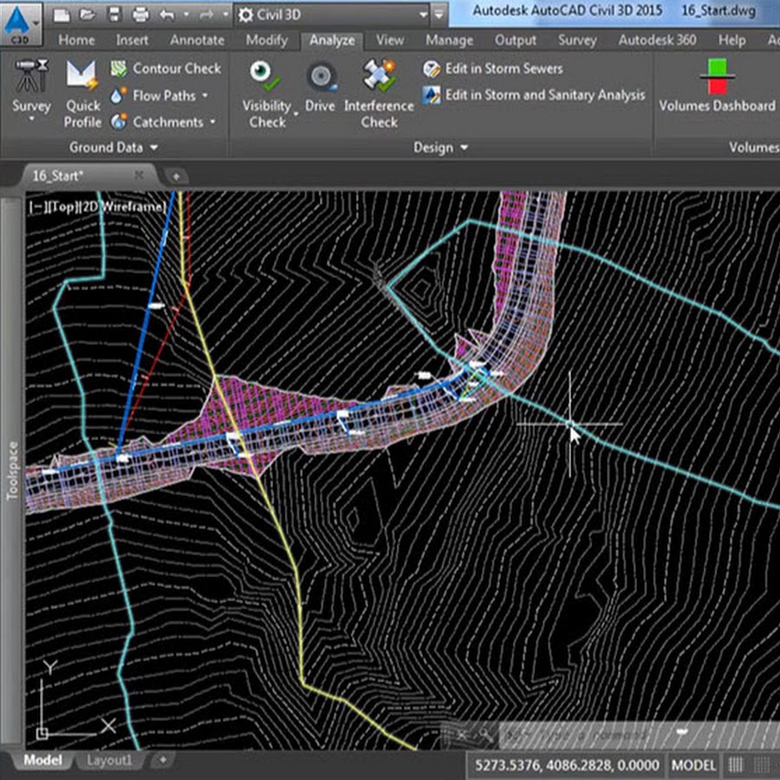780x780 pixels.
Task: Switch to the Annotate ribbon tab
Action: [195, 40]
